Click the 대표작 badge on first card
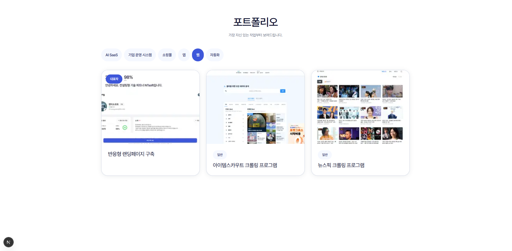 pos(114,79)
